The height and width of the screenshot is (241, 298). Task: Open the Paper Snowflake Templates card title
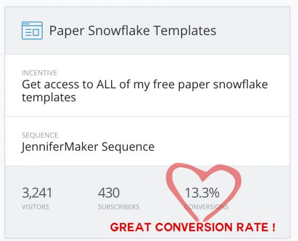point(133,31)
